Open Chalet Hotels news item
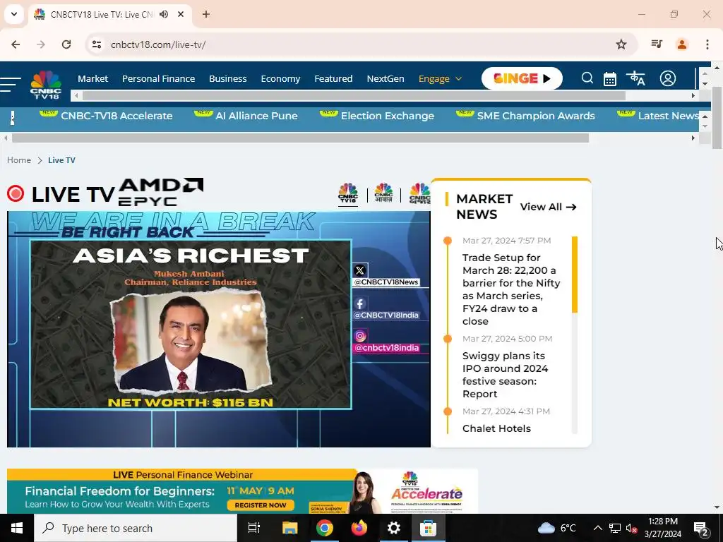This screenshot has height=542, width=723. click(496, 428)
